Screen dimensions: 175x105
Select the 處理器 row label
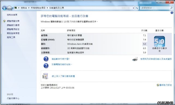44,35
